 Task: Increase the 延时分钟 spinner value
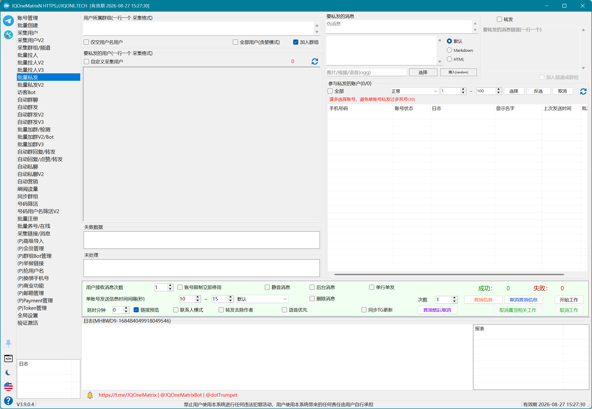pos(126,308)
